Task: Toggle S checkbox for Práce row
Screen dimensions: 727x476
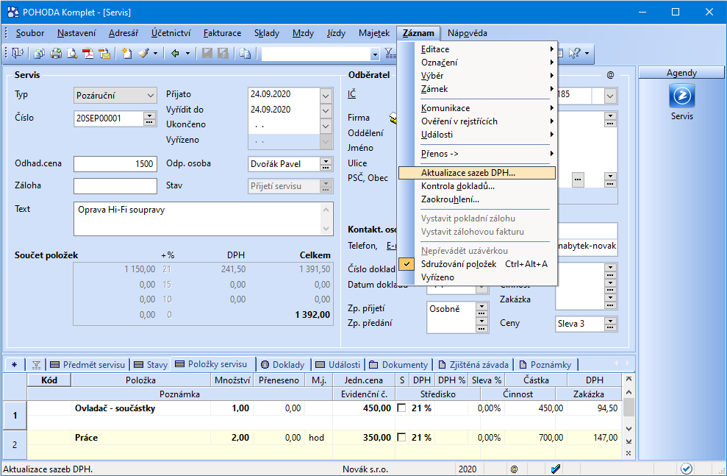Action: point(401,438)
